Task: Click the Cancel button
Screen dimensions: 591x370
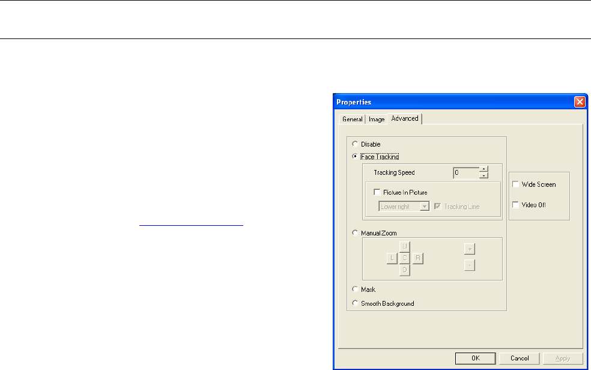Action: pyautogui.click(x=520, y=359)
